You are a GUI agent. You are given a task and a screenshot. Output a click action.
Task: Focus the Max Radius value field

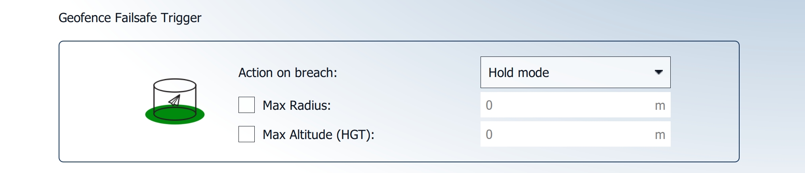(570, 105)
